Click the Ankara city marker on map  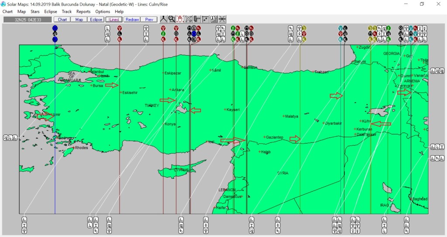pos(172,90)
